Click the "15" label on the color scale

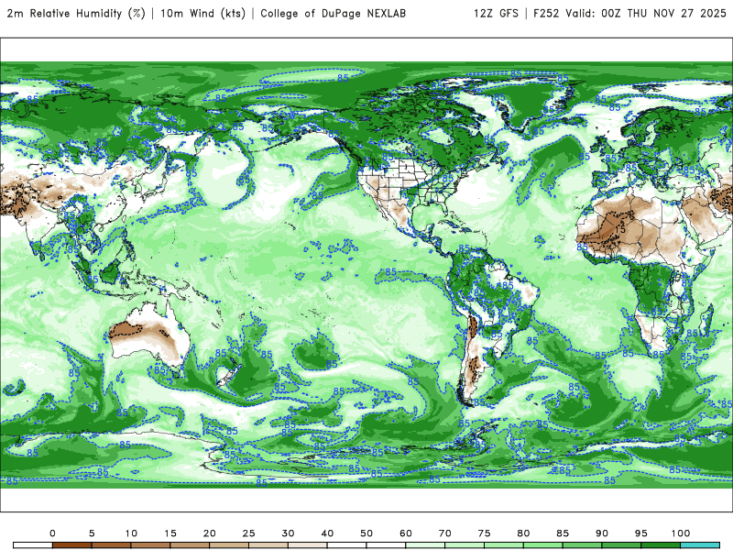click(x=170, y=533)
